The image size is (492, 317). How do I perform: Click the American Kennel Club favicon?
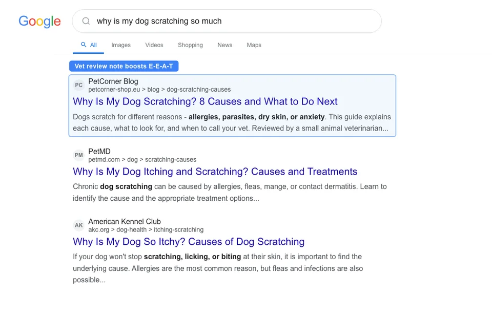click(x=78, y=225)
